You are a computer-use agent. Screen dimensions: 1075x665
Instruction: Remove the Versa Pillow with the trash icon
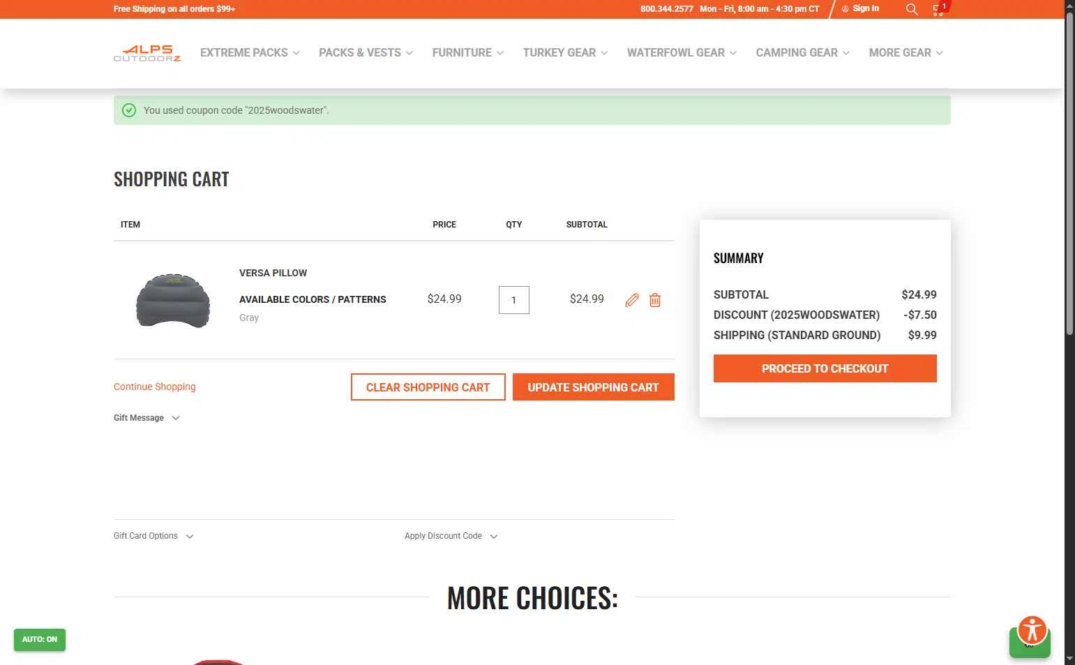(x=655, y=300)
